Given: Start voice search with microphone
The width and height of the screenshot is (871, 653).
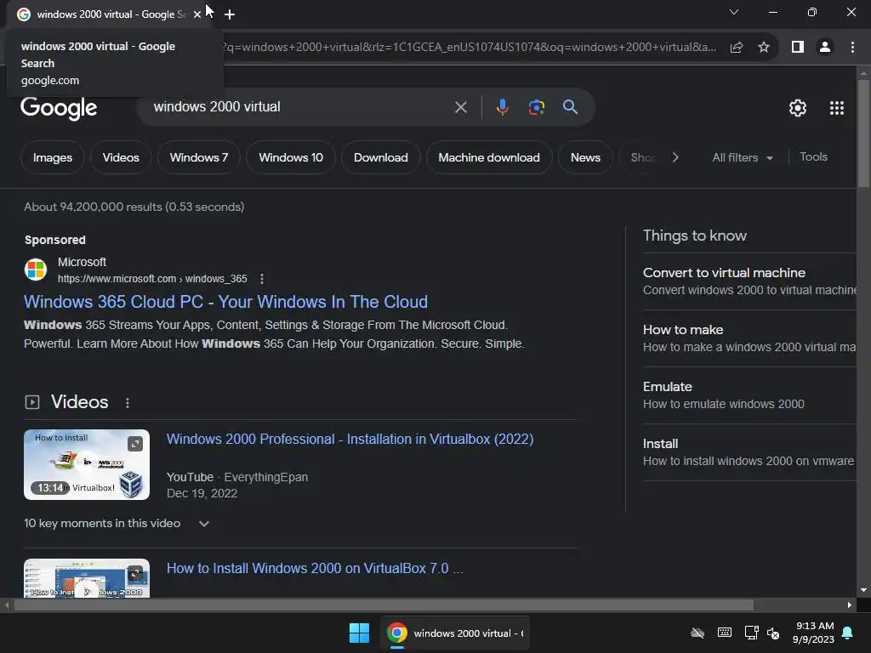Looking at the screenshot, I should (x=502, y=107).
